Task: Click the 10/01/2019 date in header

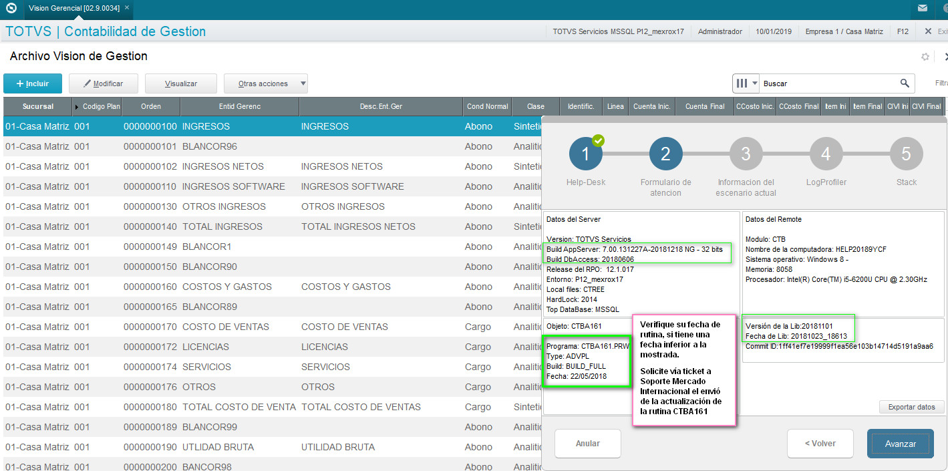Action: click(x=774, y=31)
